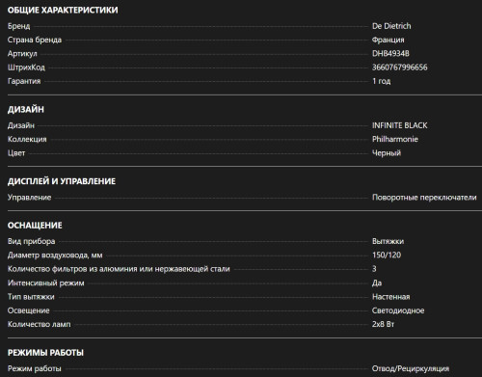Click the 'Количество ламп' label
The width and height of the screenshot is (482, 377).
[40, 324]
